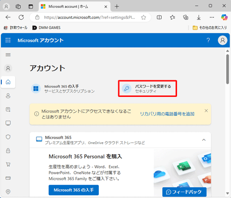Image resolution: width=231 pixels, height=198 pixels.
Task: Open the 詐欺ウォール bookmark
Action: 16,28
